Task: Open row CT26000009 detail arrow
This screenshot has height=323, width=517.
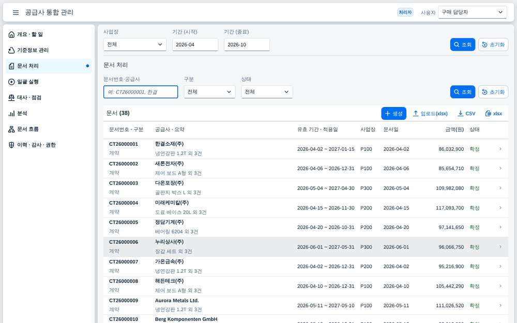Action: 500,305
